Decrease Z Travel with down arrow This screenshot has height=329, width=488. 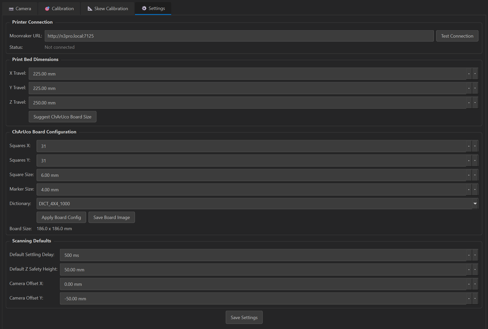475,103
